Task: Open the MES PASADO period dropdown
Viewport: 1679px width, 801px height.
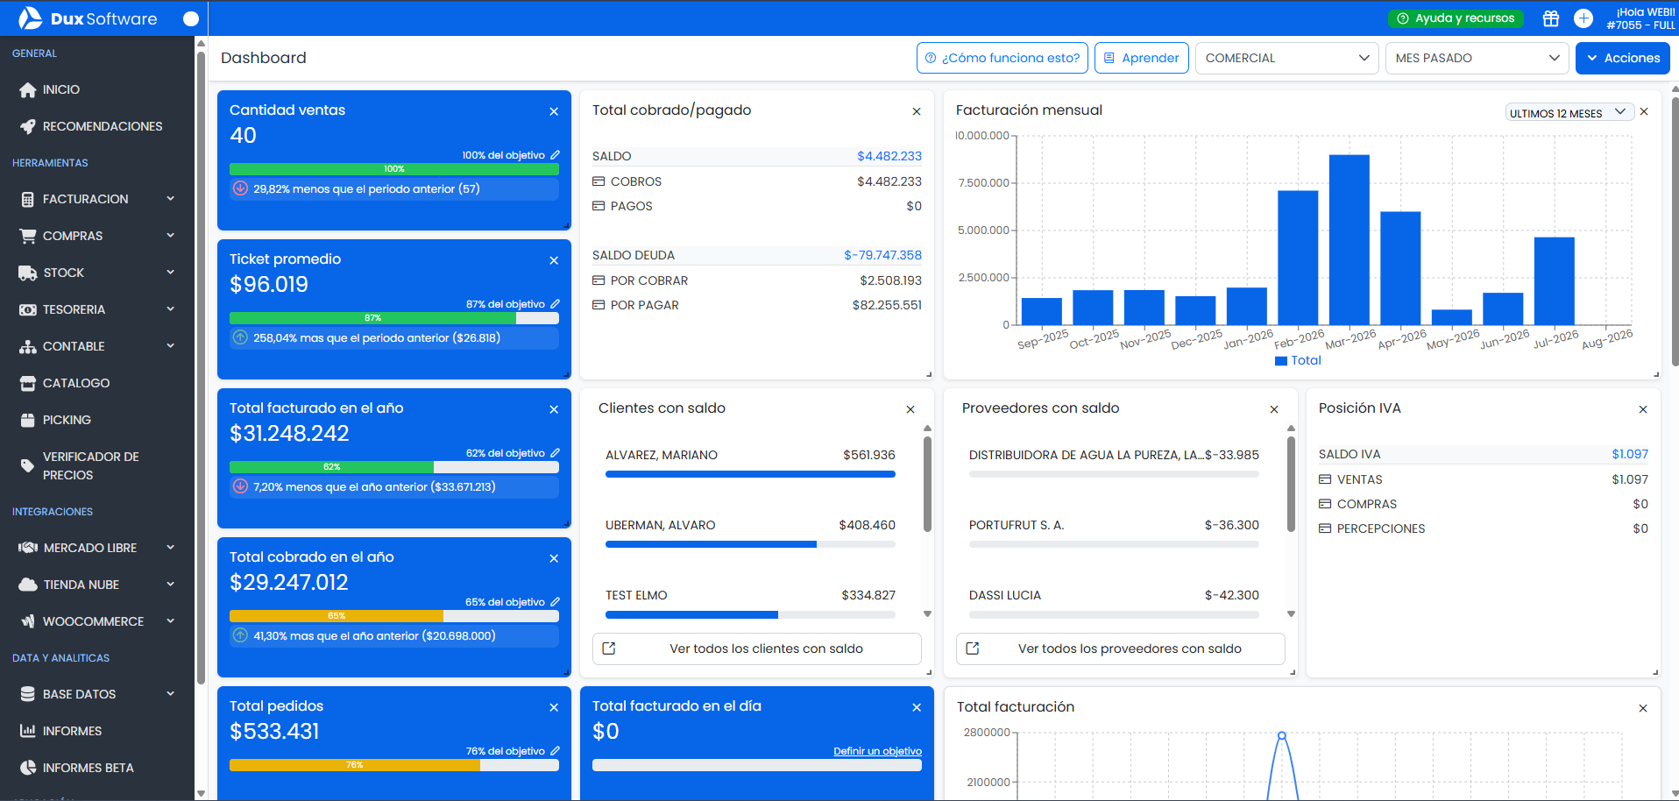Action: 1477,58
